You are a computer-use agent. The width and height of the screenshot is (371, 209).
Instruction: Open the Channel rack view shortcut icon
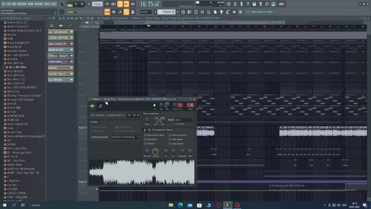coord(196,12)
